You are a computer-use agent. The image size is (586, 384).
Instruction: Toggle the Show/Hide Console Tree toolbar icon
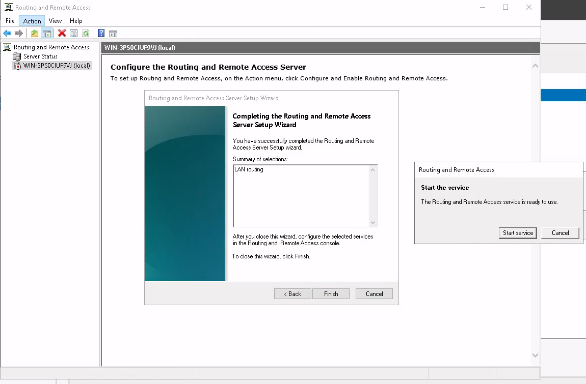click(x=47, y=34)
